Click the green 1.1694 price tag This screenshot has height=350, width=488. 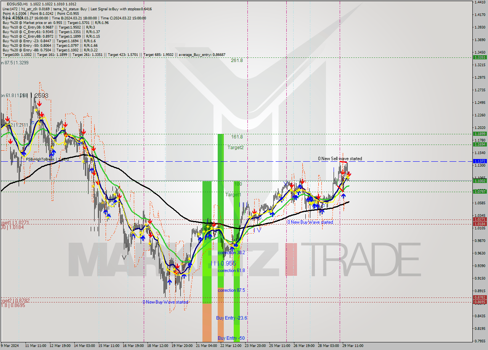tap(479, 144)
